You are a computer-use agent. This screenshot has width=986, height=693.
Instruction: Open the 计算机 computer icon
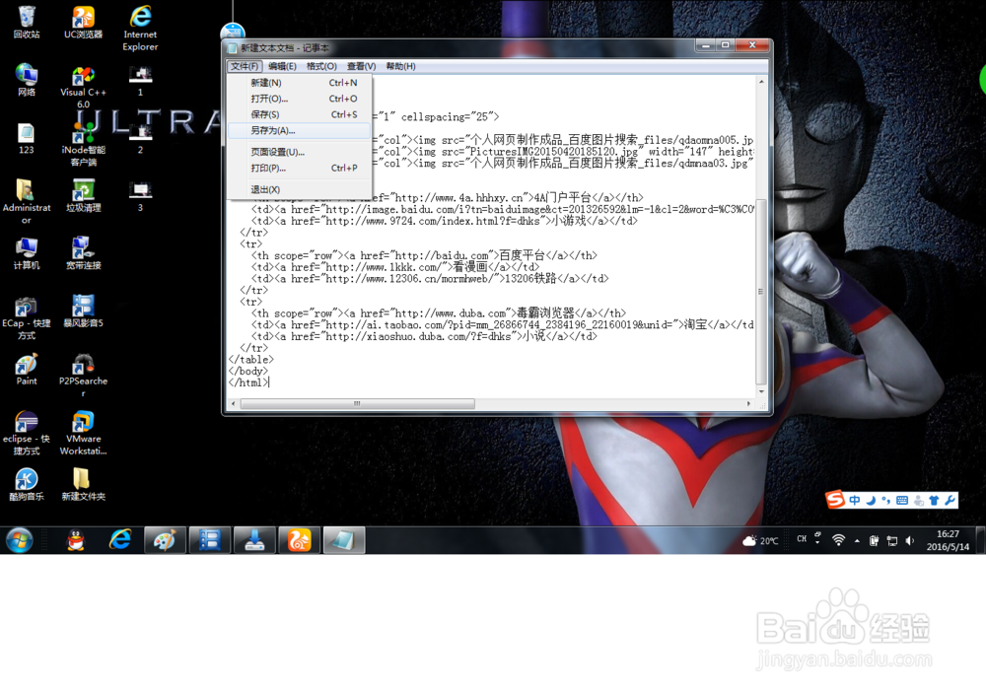(27, 253)
